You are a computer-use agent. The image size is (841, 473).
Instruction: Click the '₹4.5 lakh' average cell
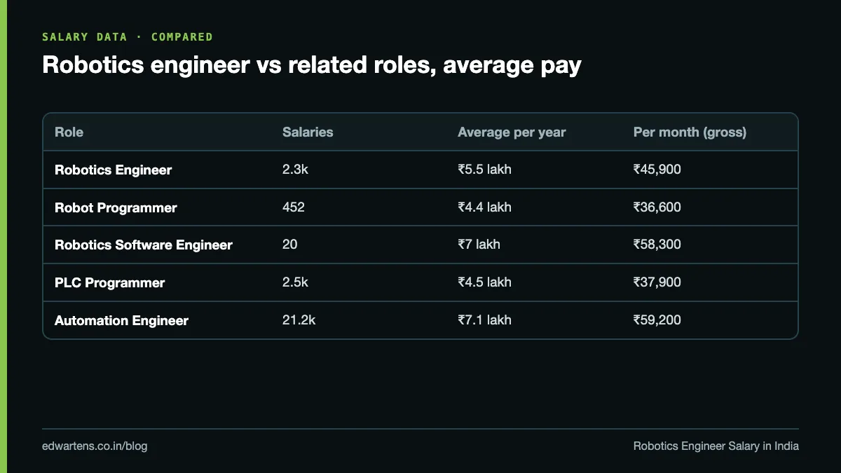484,282
